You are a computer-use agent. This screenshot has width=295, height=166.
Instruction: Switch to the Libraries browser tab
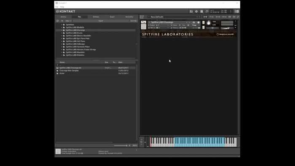coord(63,17)
